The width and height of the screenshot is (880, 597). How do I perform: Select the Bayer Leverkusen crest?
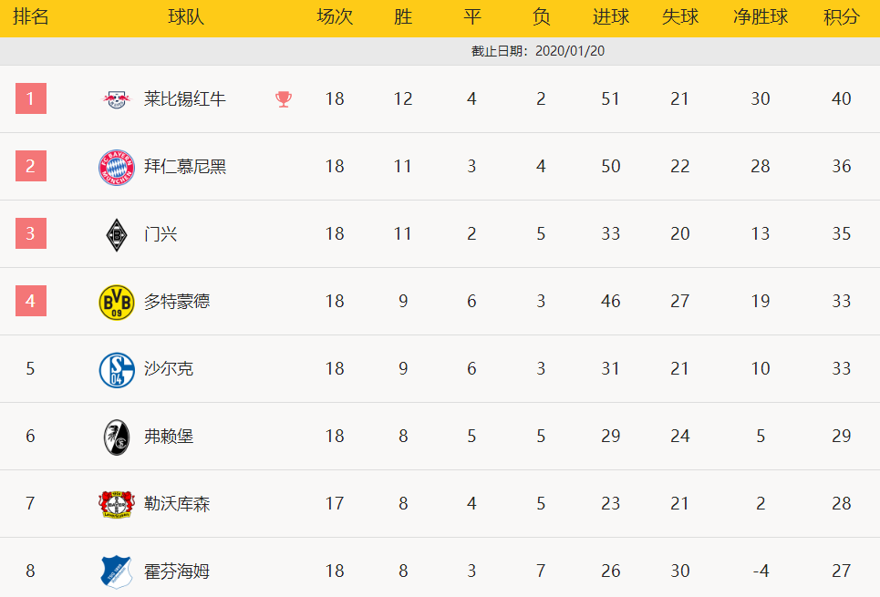tap(116, 504)
